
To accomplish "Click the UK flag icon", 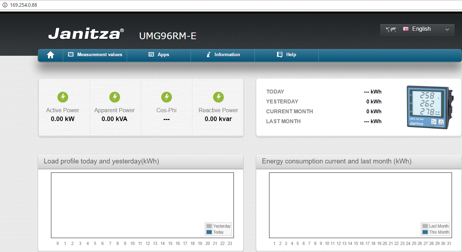I will 406,29.
